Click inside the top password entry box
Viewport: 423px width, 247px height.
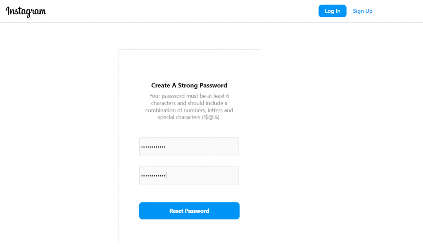tap(189, 147)
